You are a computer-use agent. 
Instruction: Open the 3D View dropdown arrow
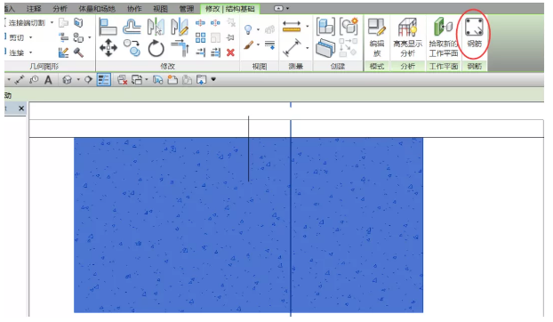pos(78,80)
